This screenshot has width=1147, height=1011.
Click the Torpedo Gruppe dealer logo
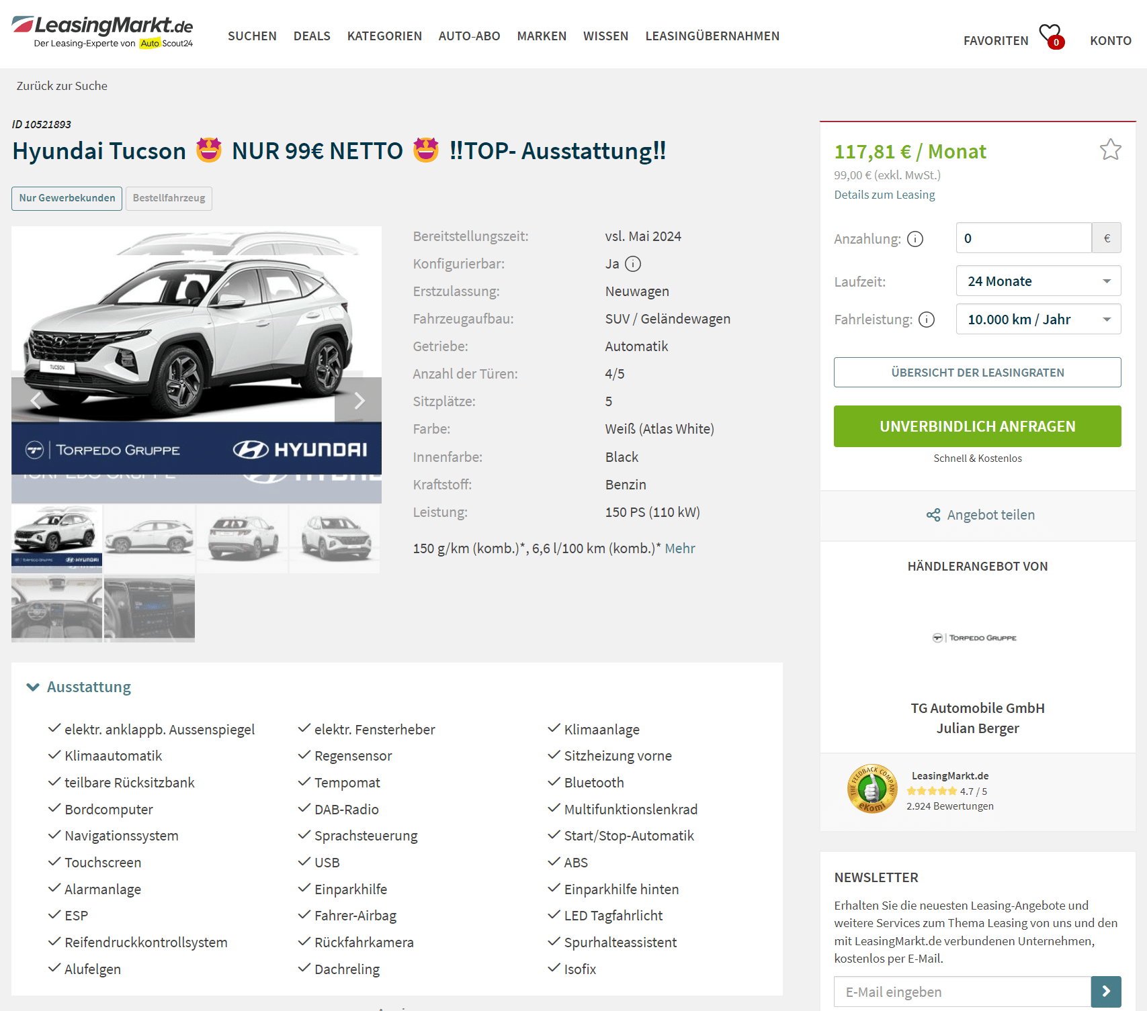pyautogui.click(x=974, y=638)
